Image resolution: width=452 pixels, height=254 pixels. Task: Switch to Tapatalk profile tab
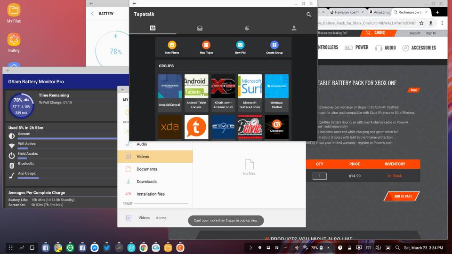(294, 28)
